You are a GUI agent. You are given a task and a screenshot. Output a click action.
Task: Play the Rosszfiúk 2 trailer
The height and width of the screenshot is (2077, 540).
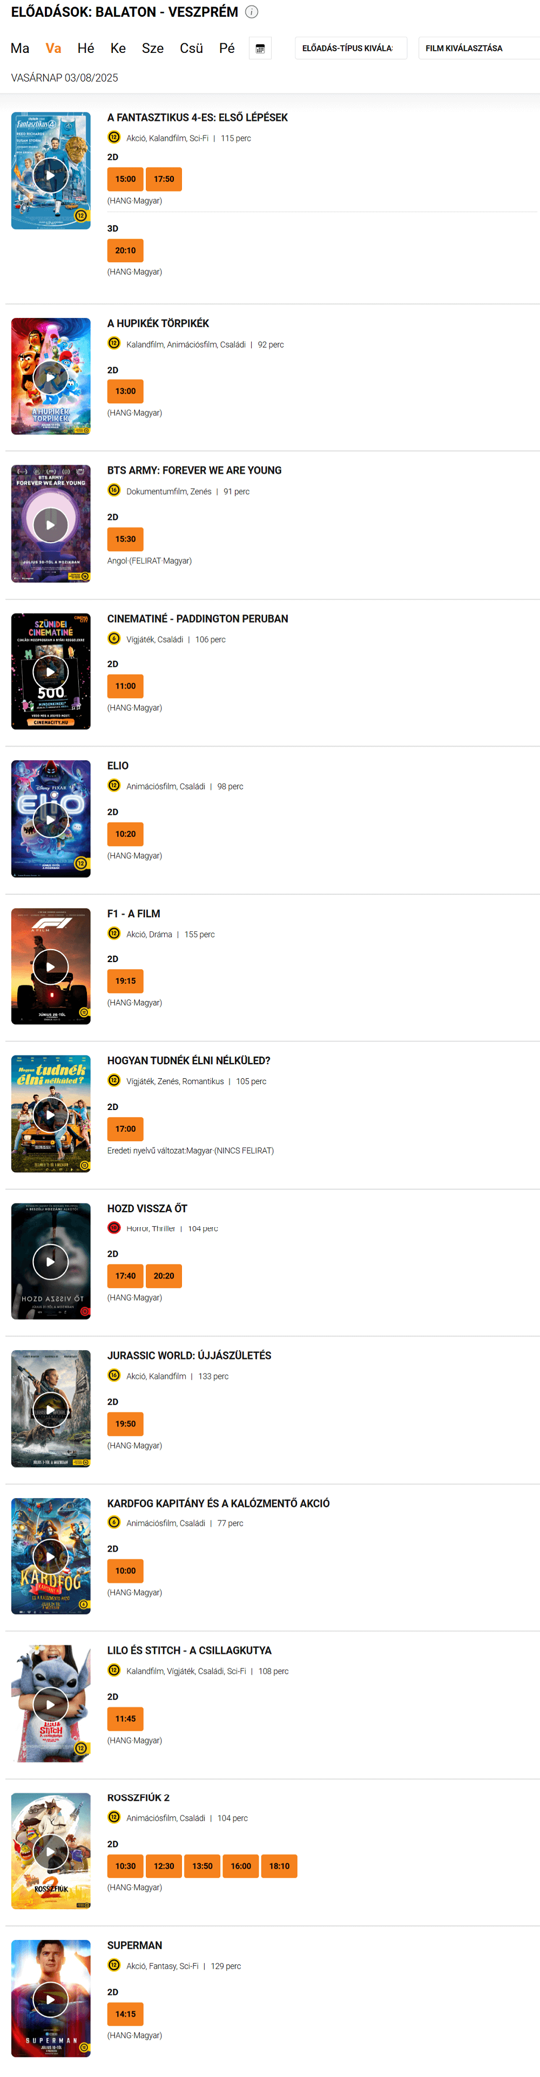tap(51, 1852)
